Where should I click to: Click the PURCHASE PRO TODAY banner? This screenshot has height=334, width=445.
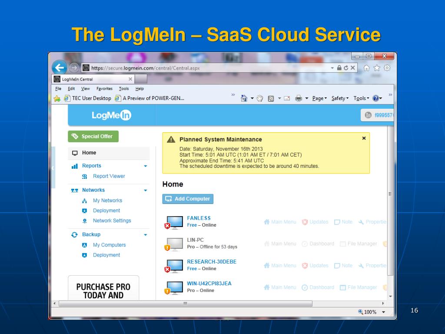click(103, 288)
